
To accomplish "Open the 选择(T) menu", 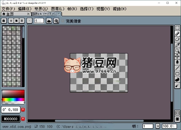I will 87,9.
